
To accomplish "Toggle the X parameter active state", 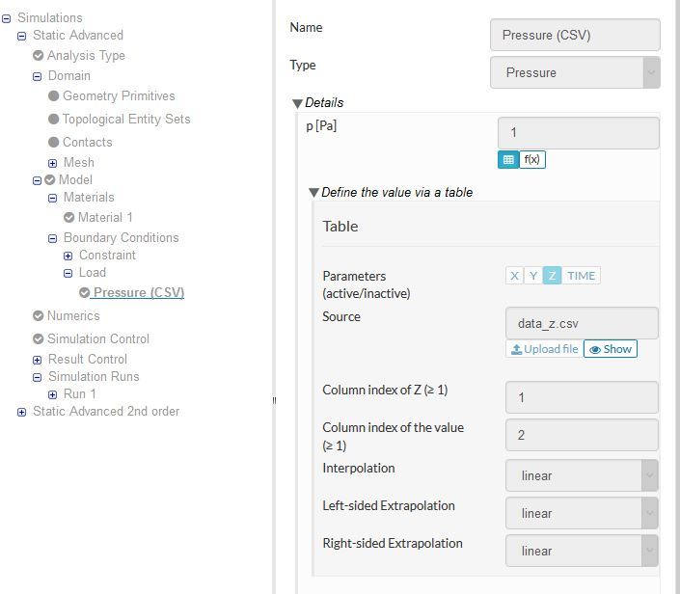I will point(514,276).
